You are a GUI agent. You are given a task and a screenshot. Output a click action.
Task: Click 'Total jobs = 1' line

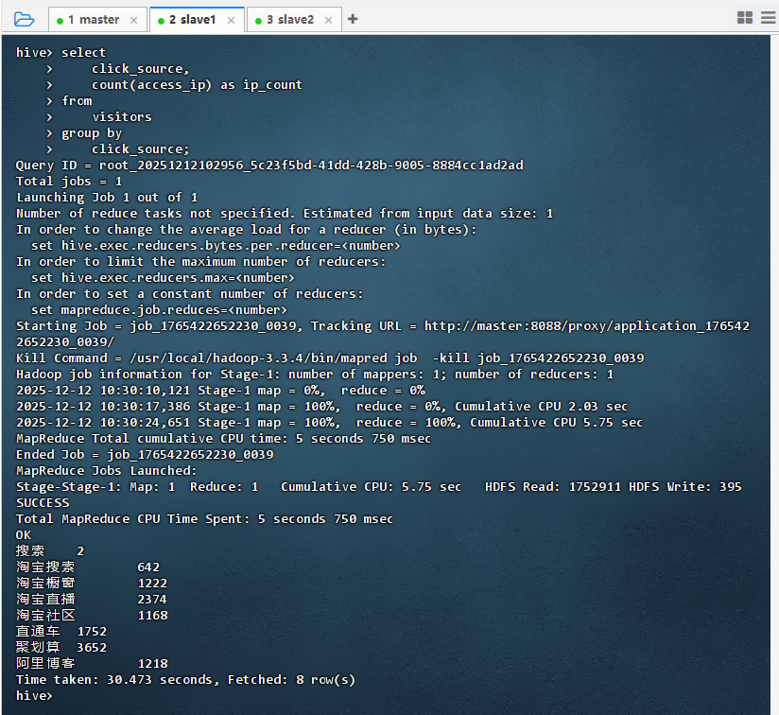pyautogui.click(x=69, y=182)
